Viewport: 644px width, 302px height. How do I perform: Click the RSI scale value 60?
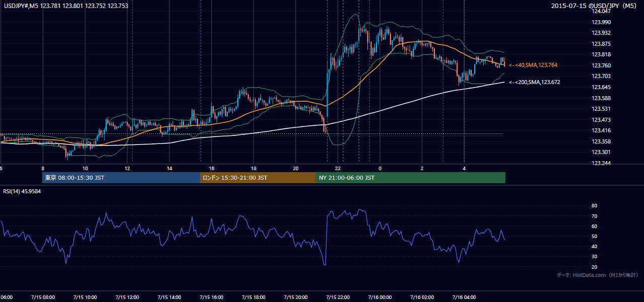[594, 226]
